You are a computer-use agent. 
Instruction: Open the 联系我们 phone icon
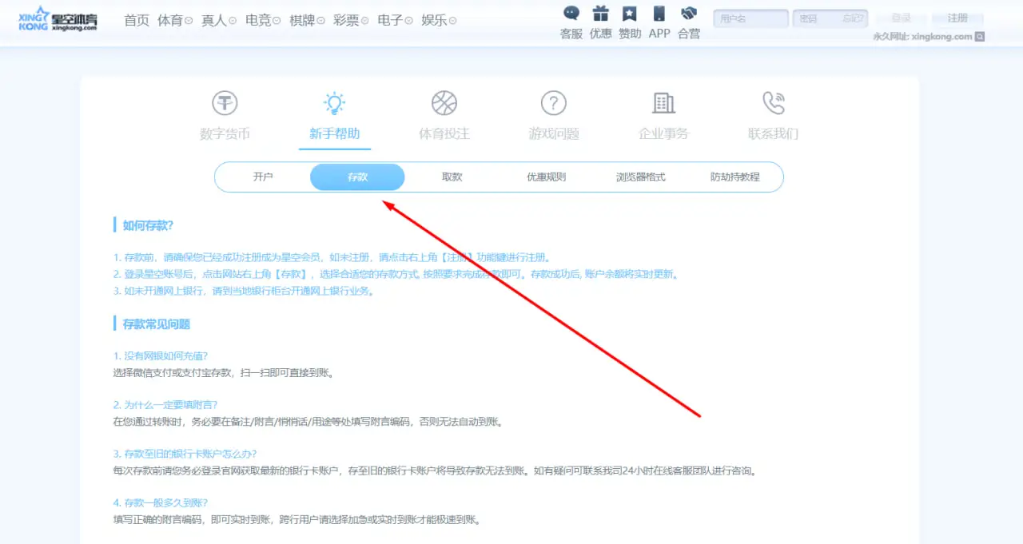coord(773,103)
